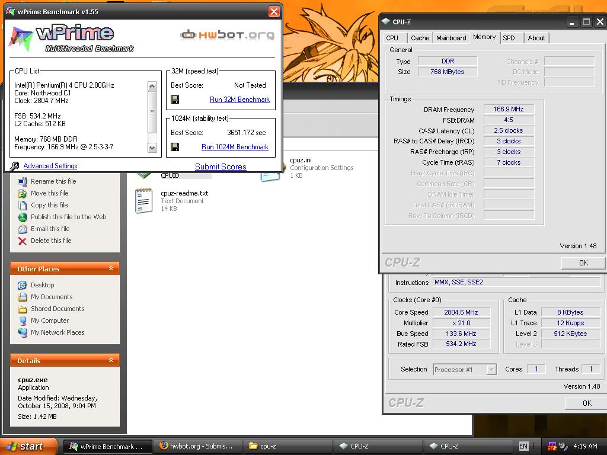The image size is (607, 455).
Task: Open the Advanced Settings link
Action: tap(50, 166)
